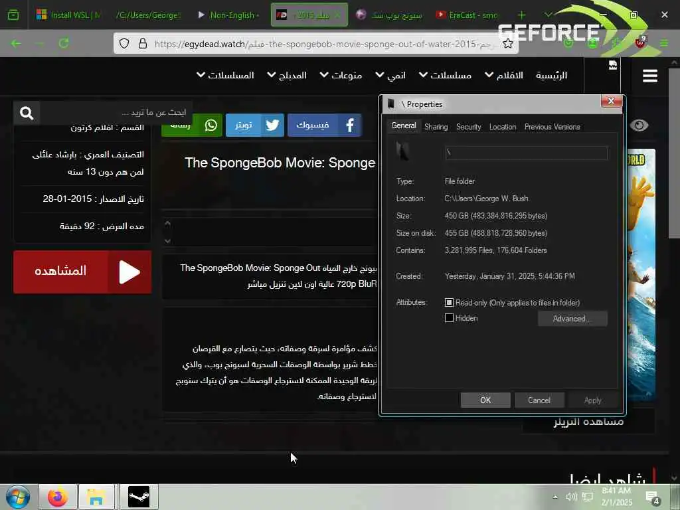Share on Facebook button
Image resolution: width=680 pixels, height=510 pixels.
(324, 126)
